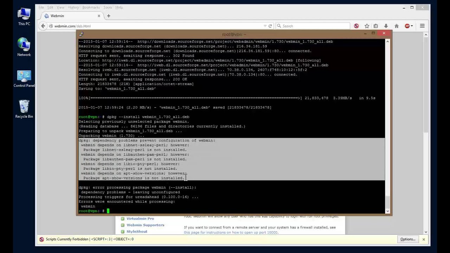Screen dimensions: 450x253
Task: Click 'Errors were encountered while processing' line
Action: pos(127,202)
